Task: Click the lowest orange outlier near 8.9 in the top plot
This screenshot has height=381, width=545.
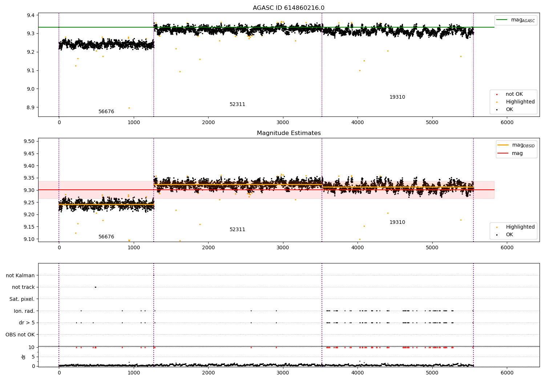Action: [x=129, y=108]
